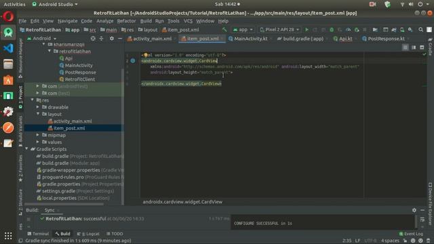This screenshot has width=434, height=244.
Task: Open Postman from the dock
Action: click(8, 128)
